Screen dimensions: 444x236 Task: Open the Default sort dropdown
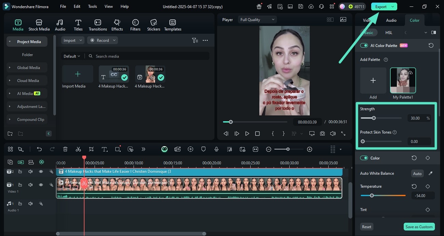(x=72, y=56)
